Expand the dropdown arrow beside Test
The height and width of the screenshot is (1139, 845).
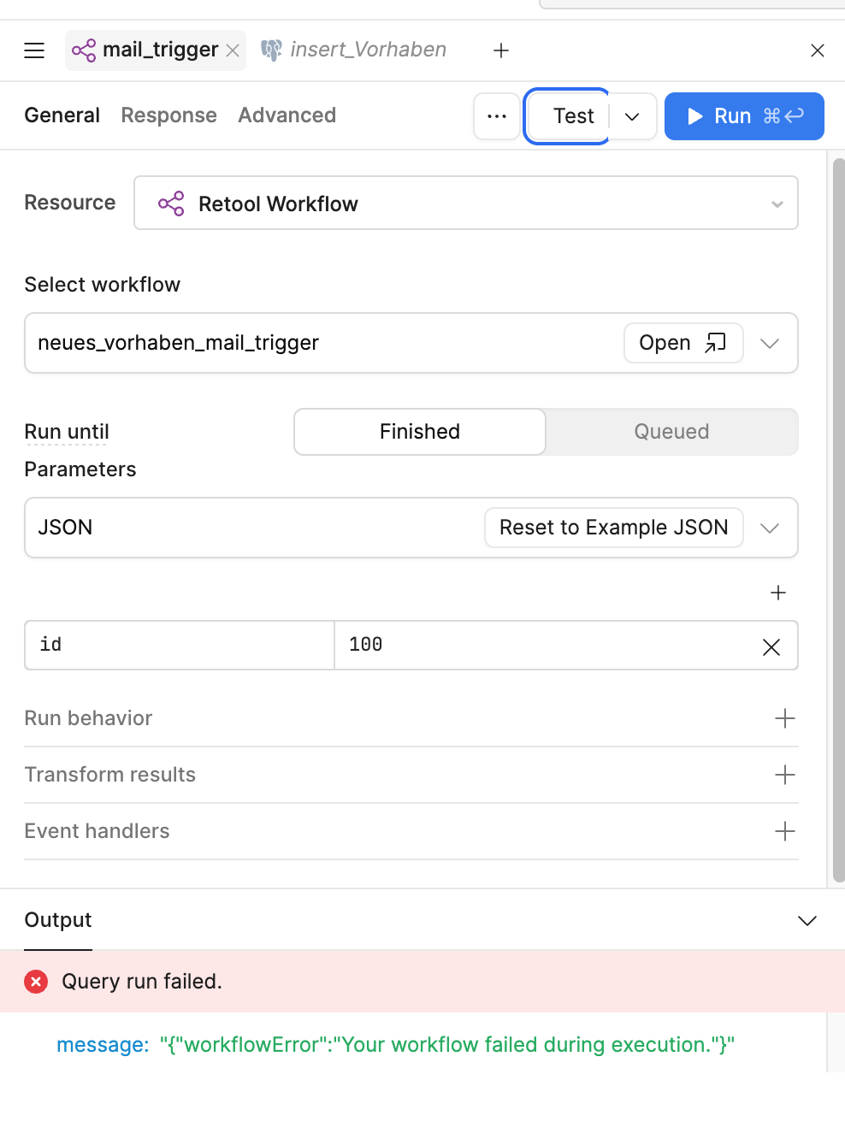pos(632,116)
